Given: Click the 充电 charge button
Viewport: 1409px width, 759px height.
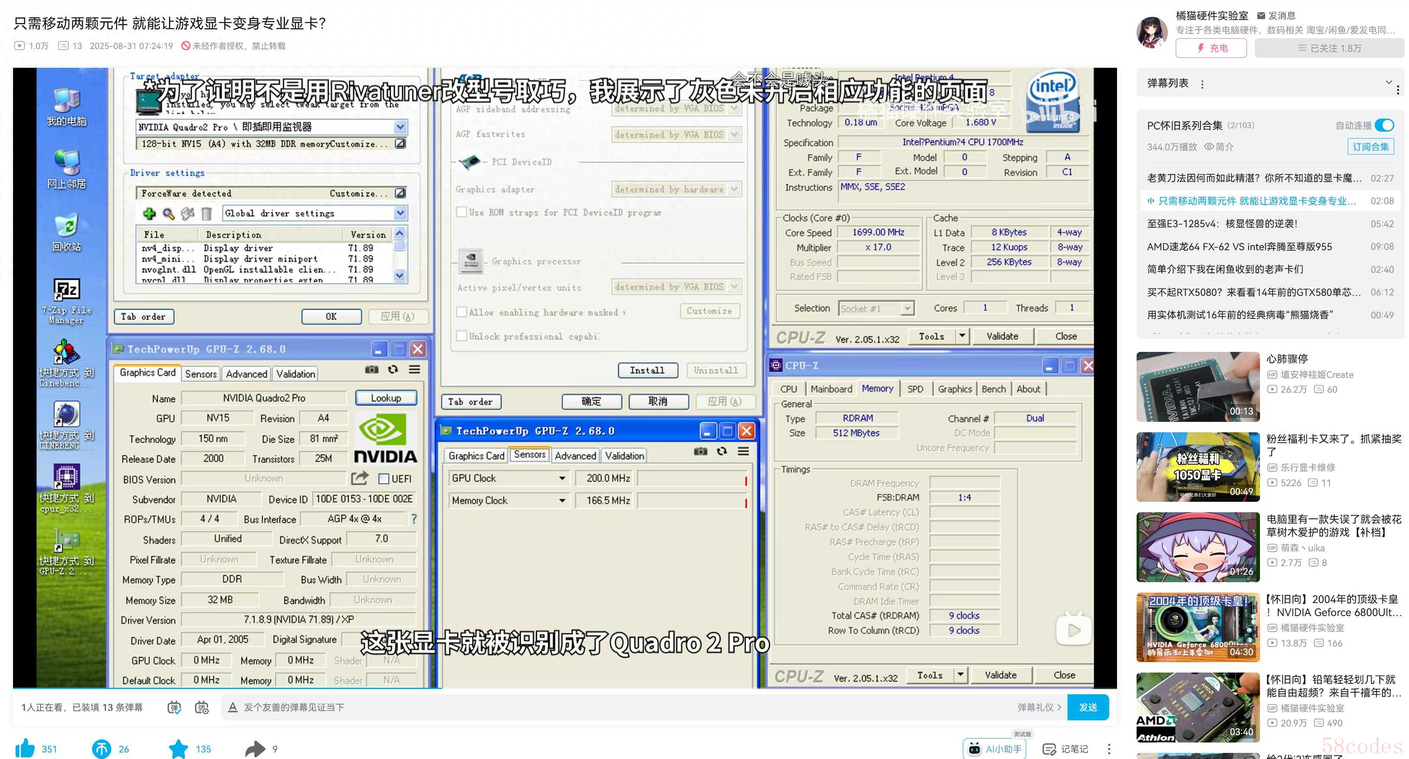Looking at the screenshot, I should click(1211, 48).
